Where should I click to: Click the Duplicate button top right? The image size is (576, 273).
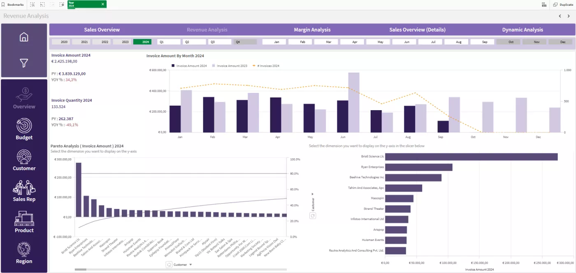[x=564, y=5]
